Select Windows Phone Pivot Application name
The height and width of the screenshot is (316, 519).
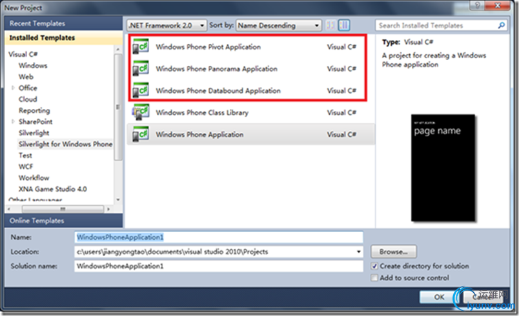(x=209, y=47)
